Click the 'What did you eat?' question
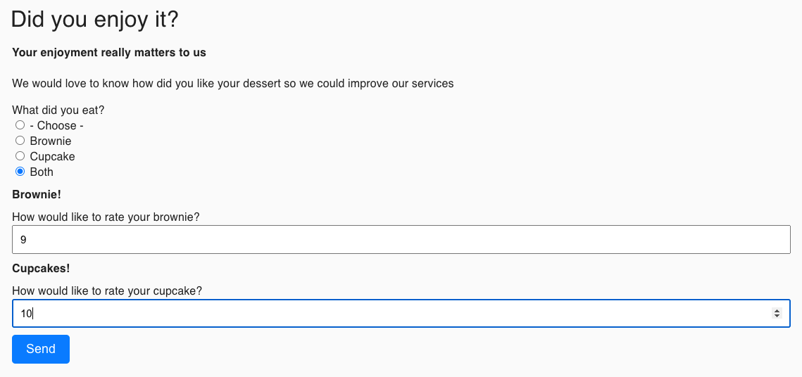802x377 pixels. [58, 110]
